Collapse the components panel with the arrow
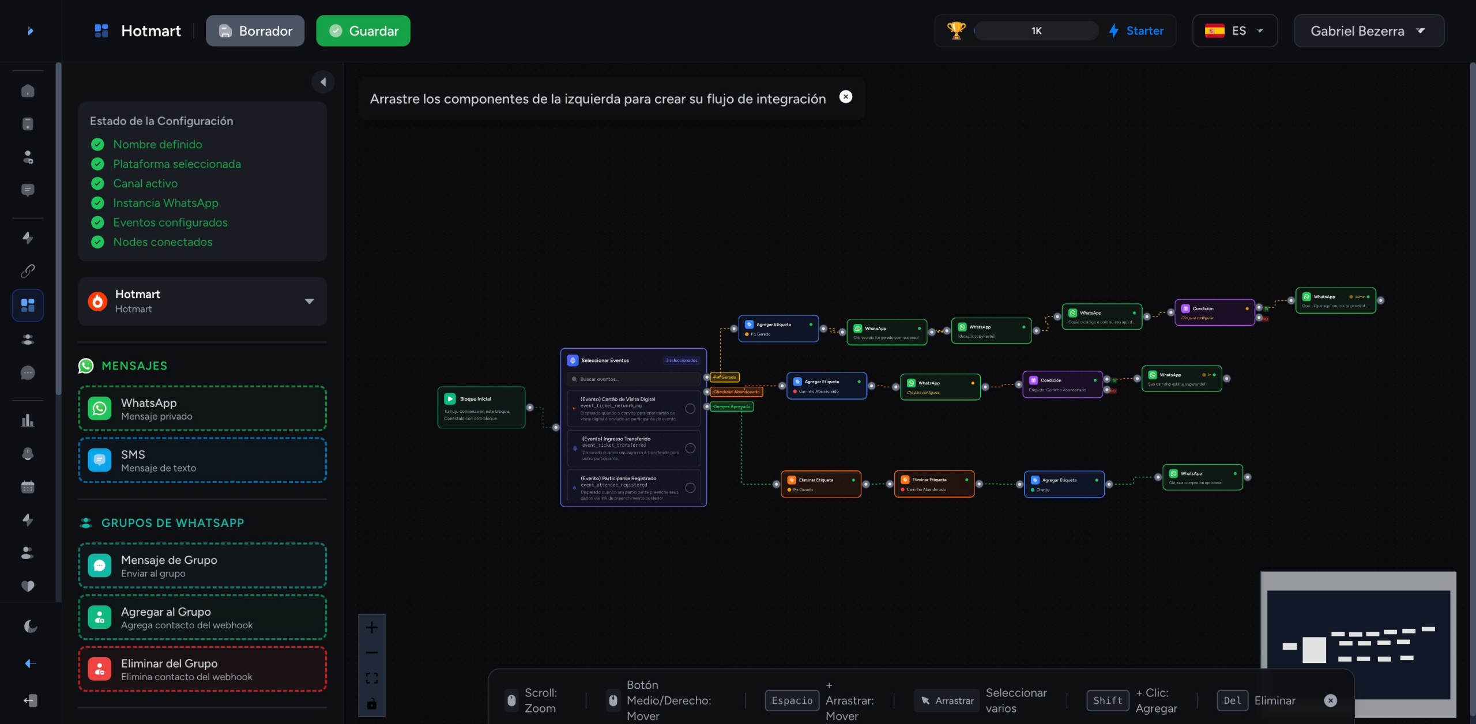1476x724 pixels. coord(323,82)
